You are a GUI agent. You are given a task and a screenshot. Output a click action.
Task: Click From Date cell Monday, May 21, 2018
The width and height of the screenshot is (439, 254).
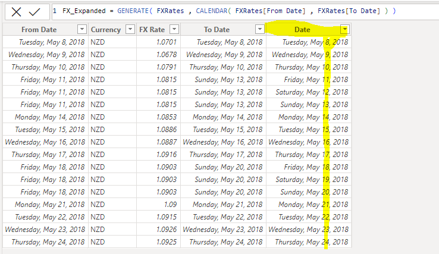(45, 205)
